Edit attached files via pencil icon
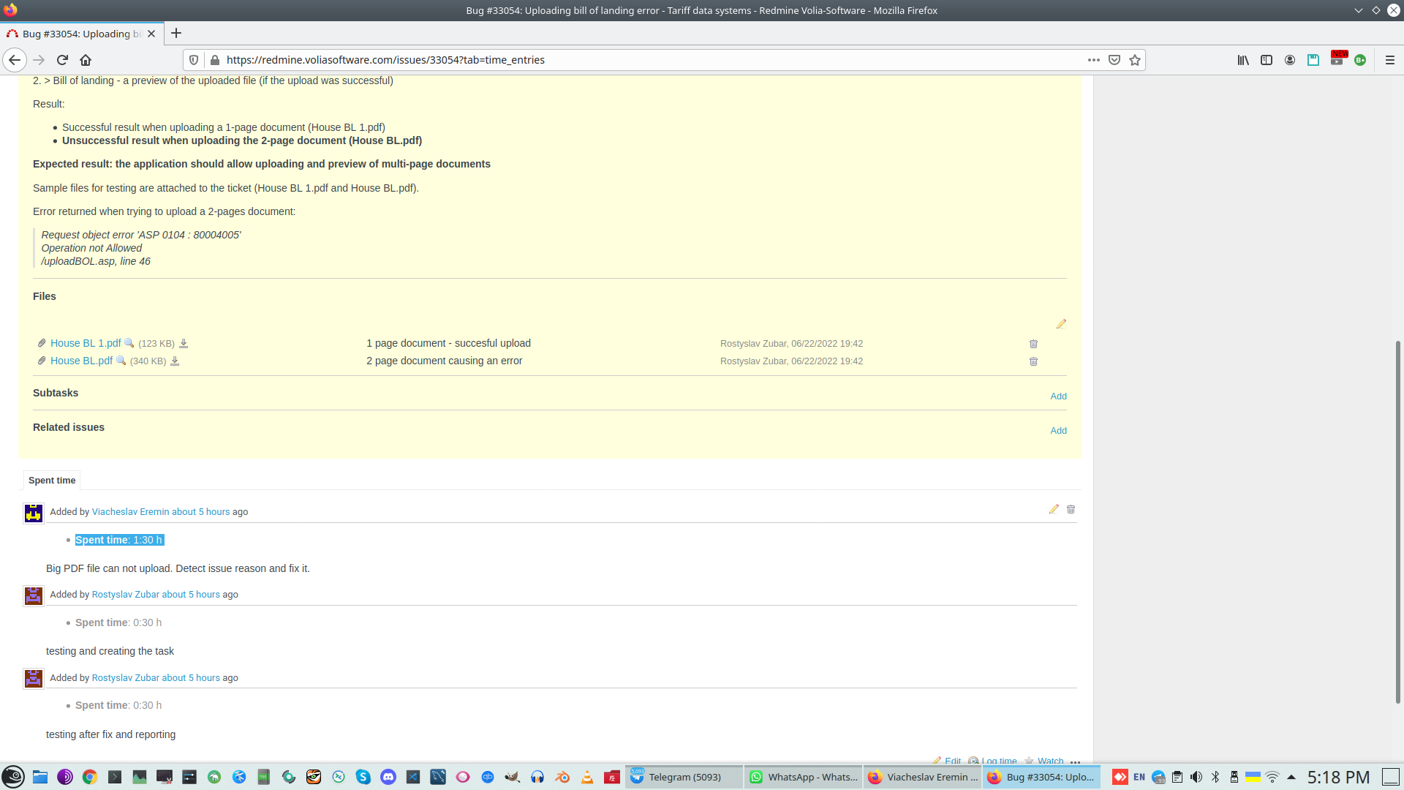 [1061, 324]
